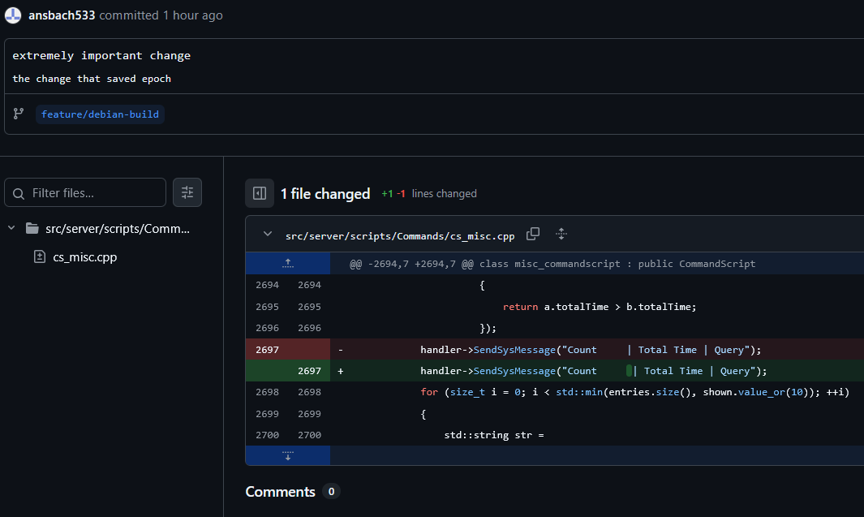Copy the cs_misc.cpp file path
Viewport: 864px width, 517px height.
click(533, 234)
